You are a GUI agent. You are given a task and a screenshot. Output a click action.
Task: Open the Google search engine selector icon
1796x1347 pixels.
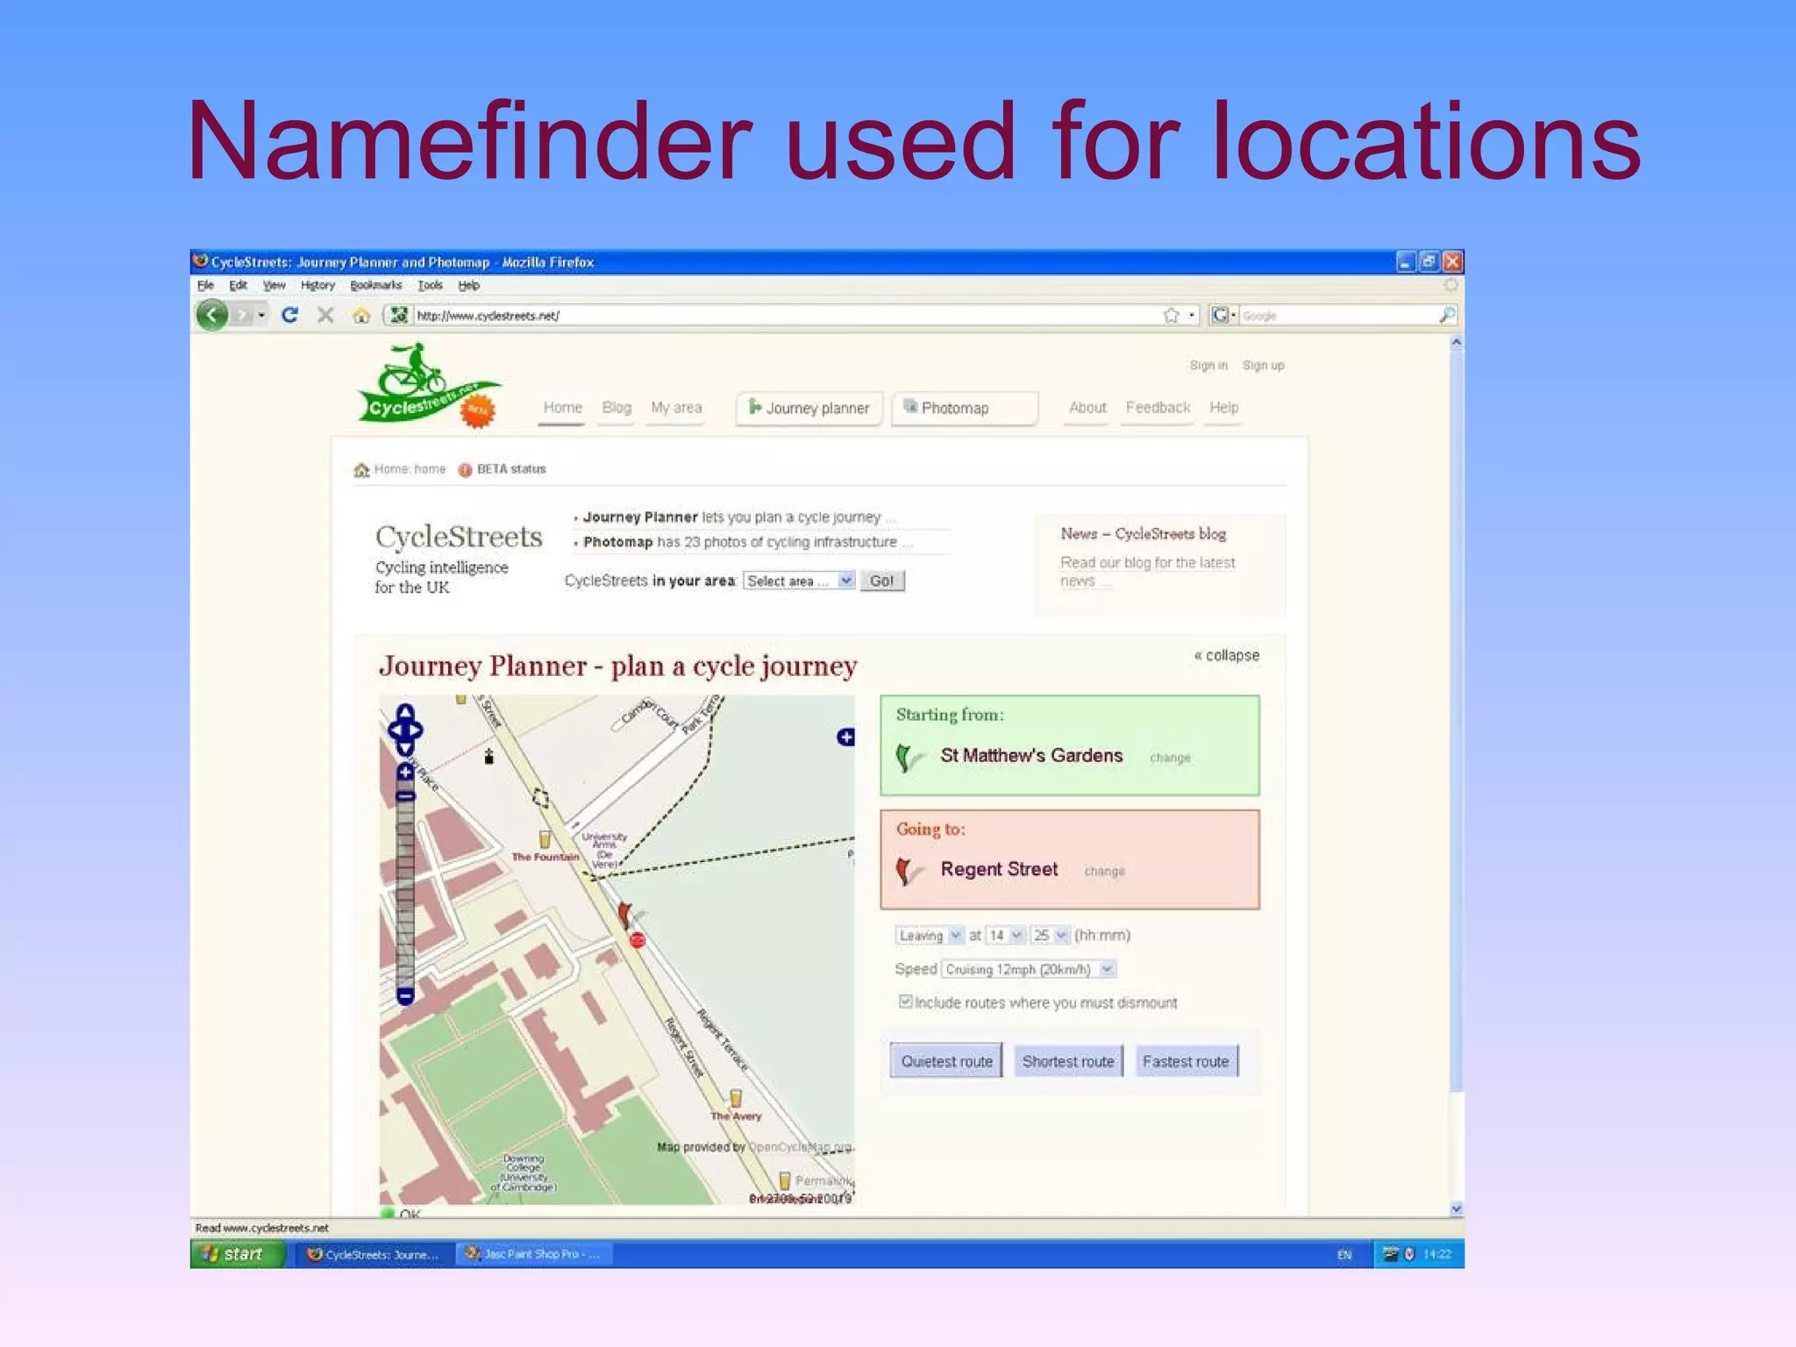click(1222, 315)
